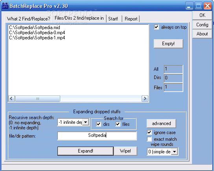Screen dimensions: 214x171
Task: Click the OK button
Action: (x=202, y=15)
